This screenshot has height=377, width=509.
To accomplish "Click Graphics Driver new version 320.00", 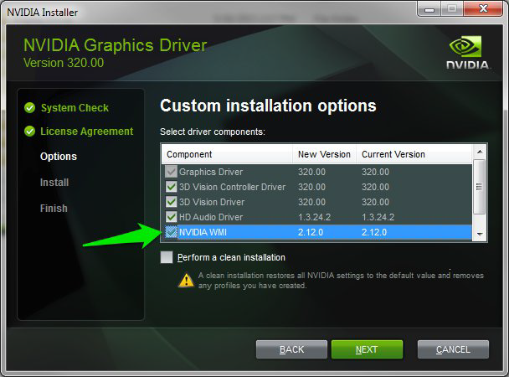I will (x=311, y=172).
